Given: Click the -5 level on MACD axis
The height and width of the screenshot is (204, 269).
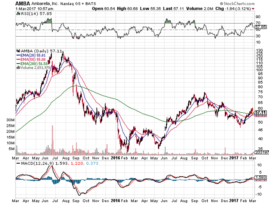Looking at the screenshot, I should [x=259, y=187].
